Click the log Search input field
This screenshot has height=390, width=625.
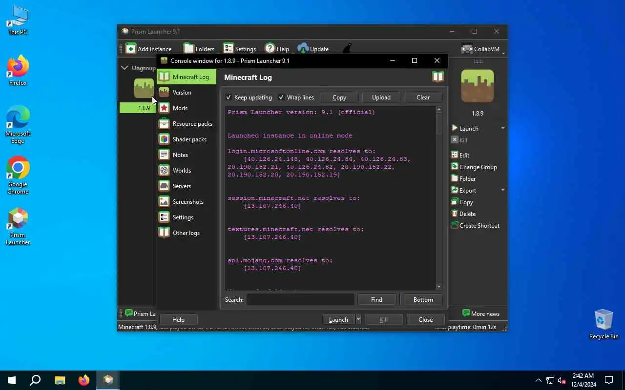(x=300, y=299)
